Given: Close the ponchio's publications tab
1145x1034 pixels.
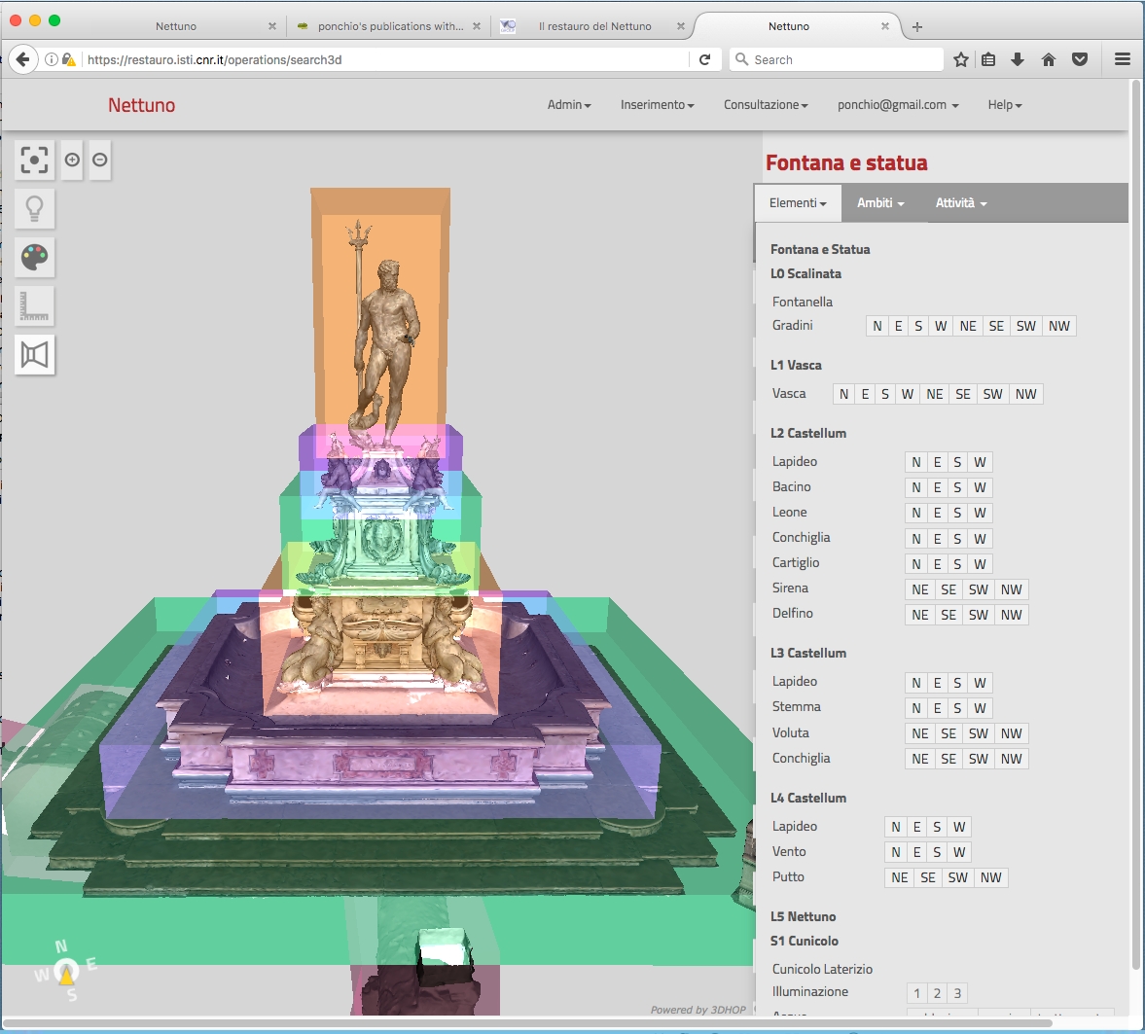Looking at the screenshot, I should 477,26.
